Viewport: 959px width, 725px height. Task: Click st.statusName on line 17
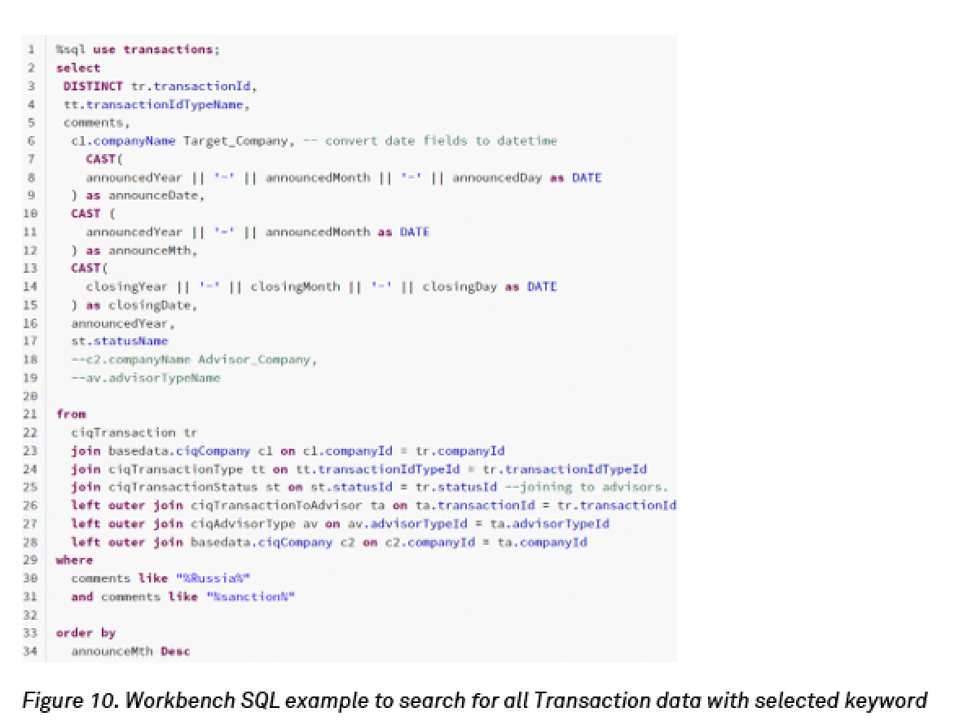[119, 341]
